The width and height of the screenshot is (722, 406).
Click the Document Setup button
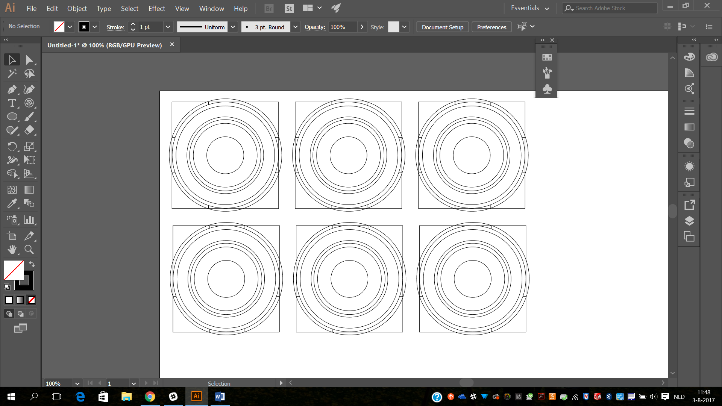442,27
